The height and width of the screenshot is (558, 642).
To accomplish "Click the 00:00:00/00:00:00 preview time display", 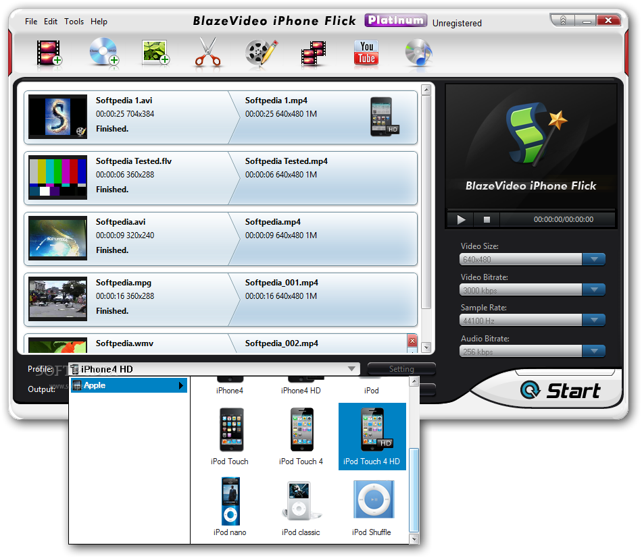I will [x=564, y=219].
